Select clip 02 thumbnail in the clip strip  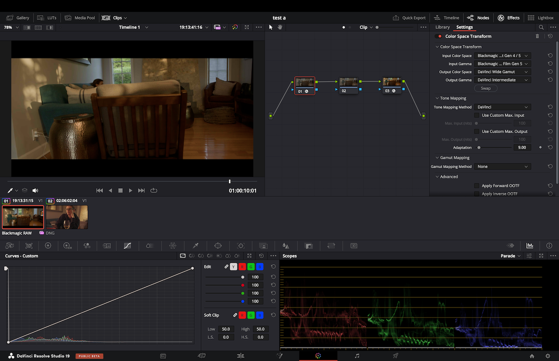click(x=67, y=217)
